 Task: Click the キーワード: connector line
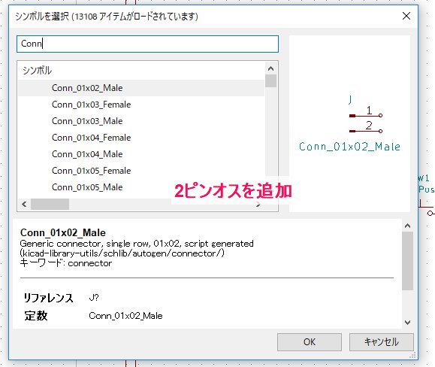click(x=66, y=263)
